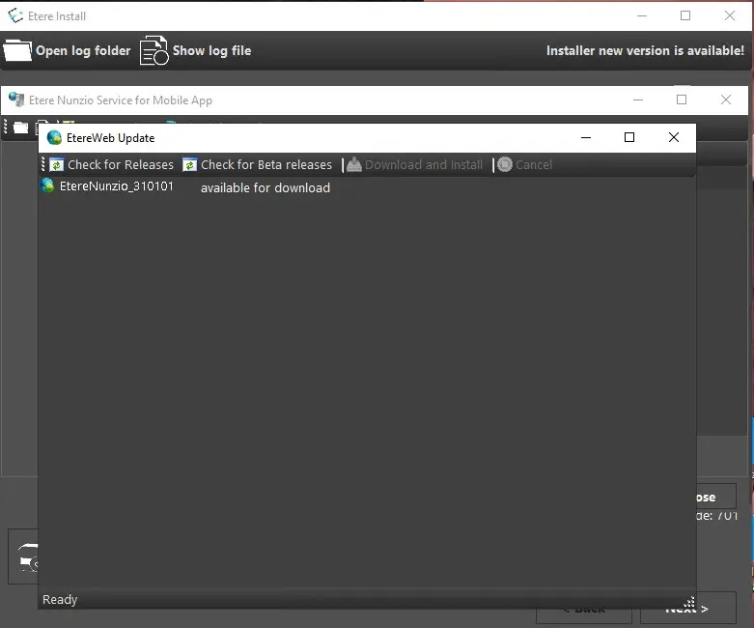The height and width of the screenshot is (628, 754).
Task: Click the partially hidden Close button behind dialog
Action: [x=716, y=497]
